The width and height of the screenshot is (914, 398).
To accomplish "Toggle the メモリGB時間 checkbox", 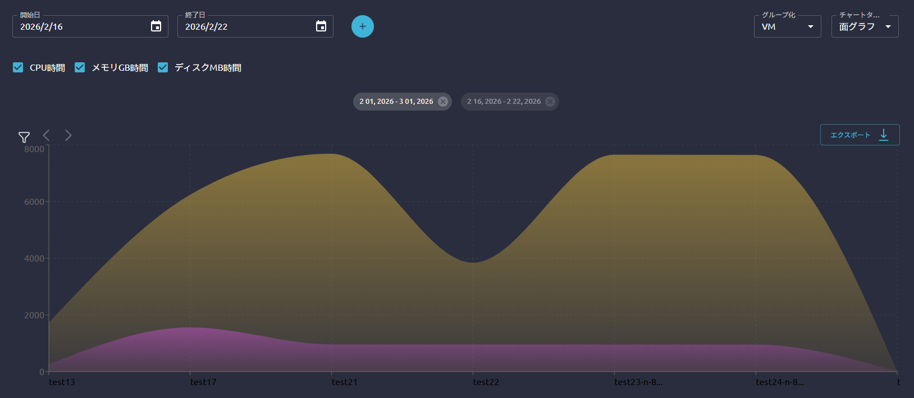I will (x=80, y=68).
